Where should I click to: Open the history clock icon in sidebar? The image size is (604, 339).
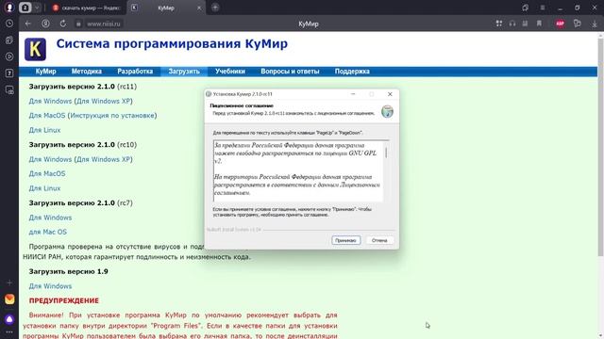tap(9, 24)
